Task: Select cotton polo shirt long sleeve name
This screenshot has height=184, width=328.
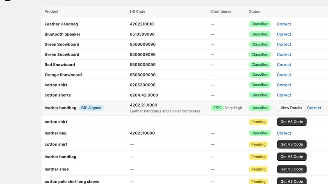Action: tap(72, 182)
